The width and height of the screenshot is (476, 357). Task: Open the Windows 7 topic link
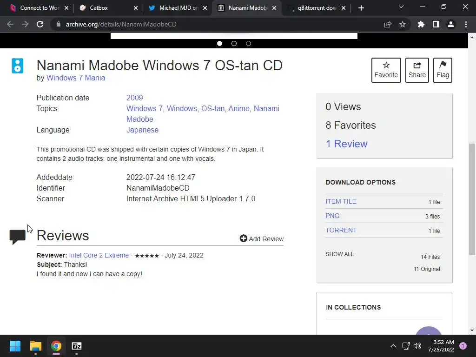(145, 108)
